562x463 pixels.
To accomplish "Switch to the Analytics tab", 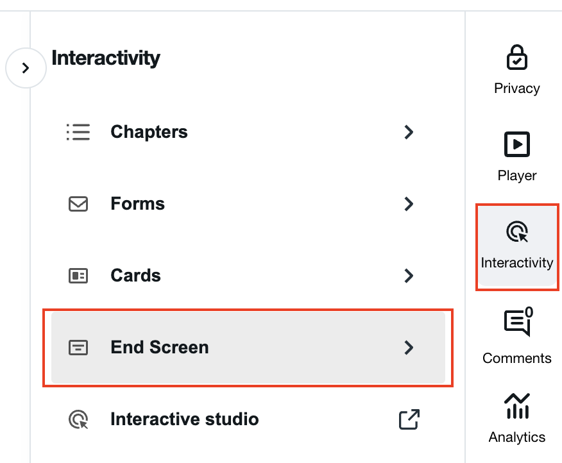I will (x=517, y=417).
